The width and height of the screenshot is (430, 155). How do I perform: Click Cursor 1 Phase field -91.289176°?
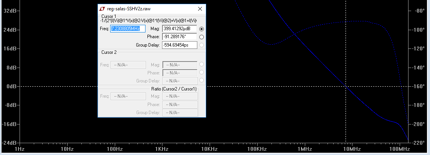click(180, 37)
